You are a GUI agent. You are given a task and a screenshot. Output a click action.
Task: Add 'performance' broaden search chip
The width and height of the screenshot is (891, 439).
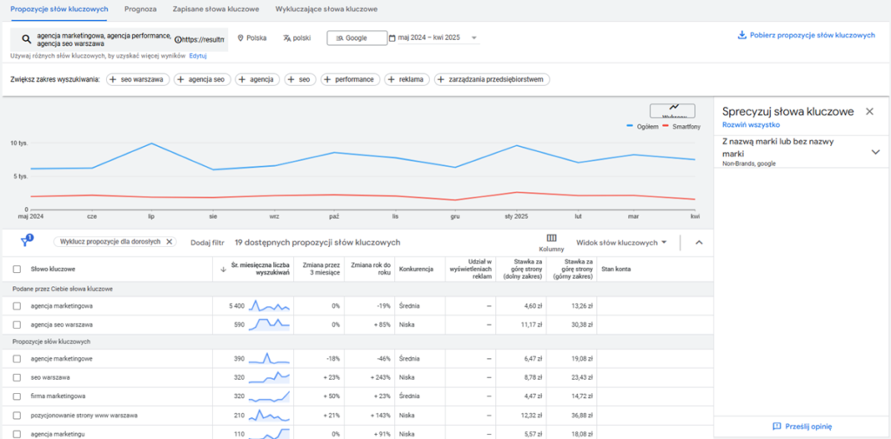pyautogui.click(x=350, y=79)
